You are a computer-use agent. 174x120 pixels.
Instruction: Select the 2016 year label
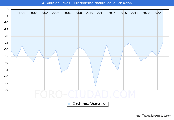coord(123,13)
